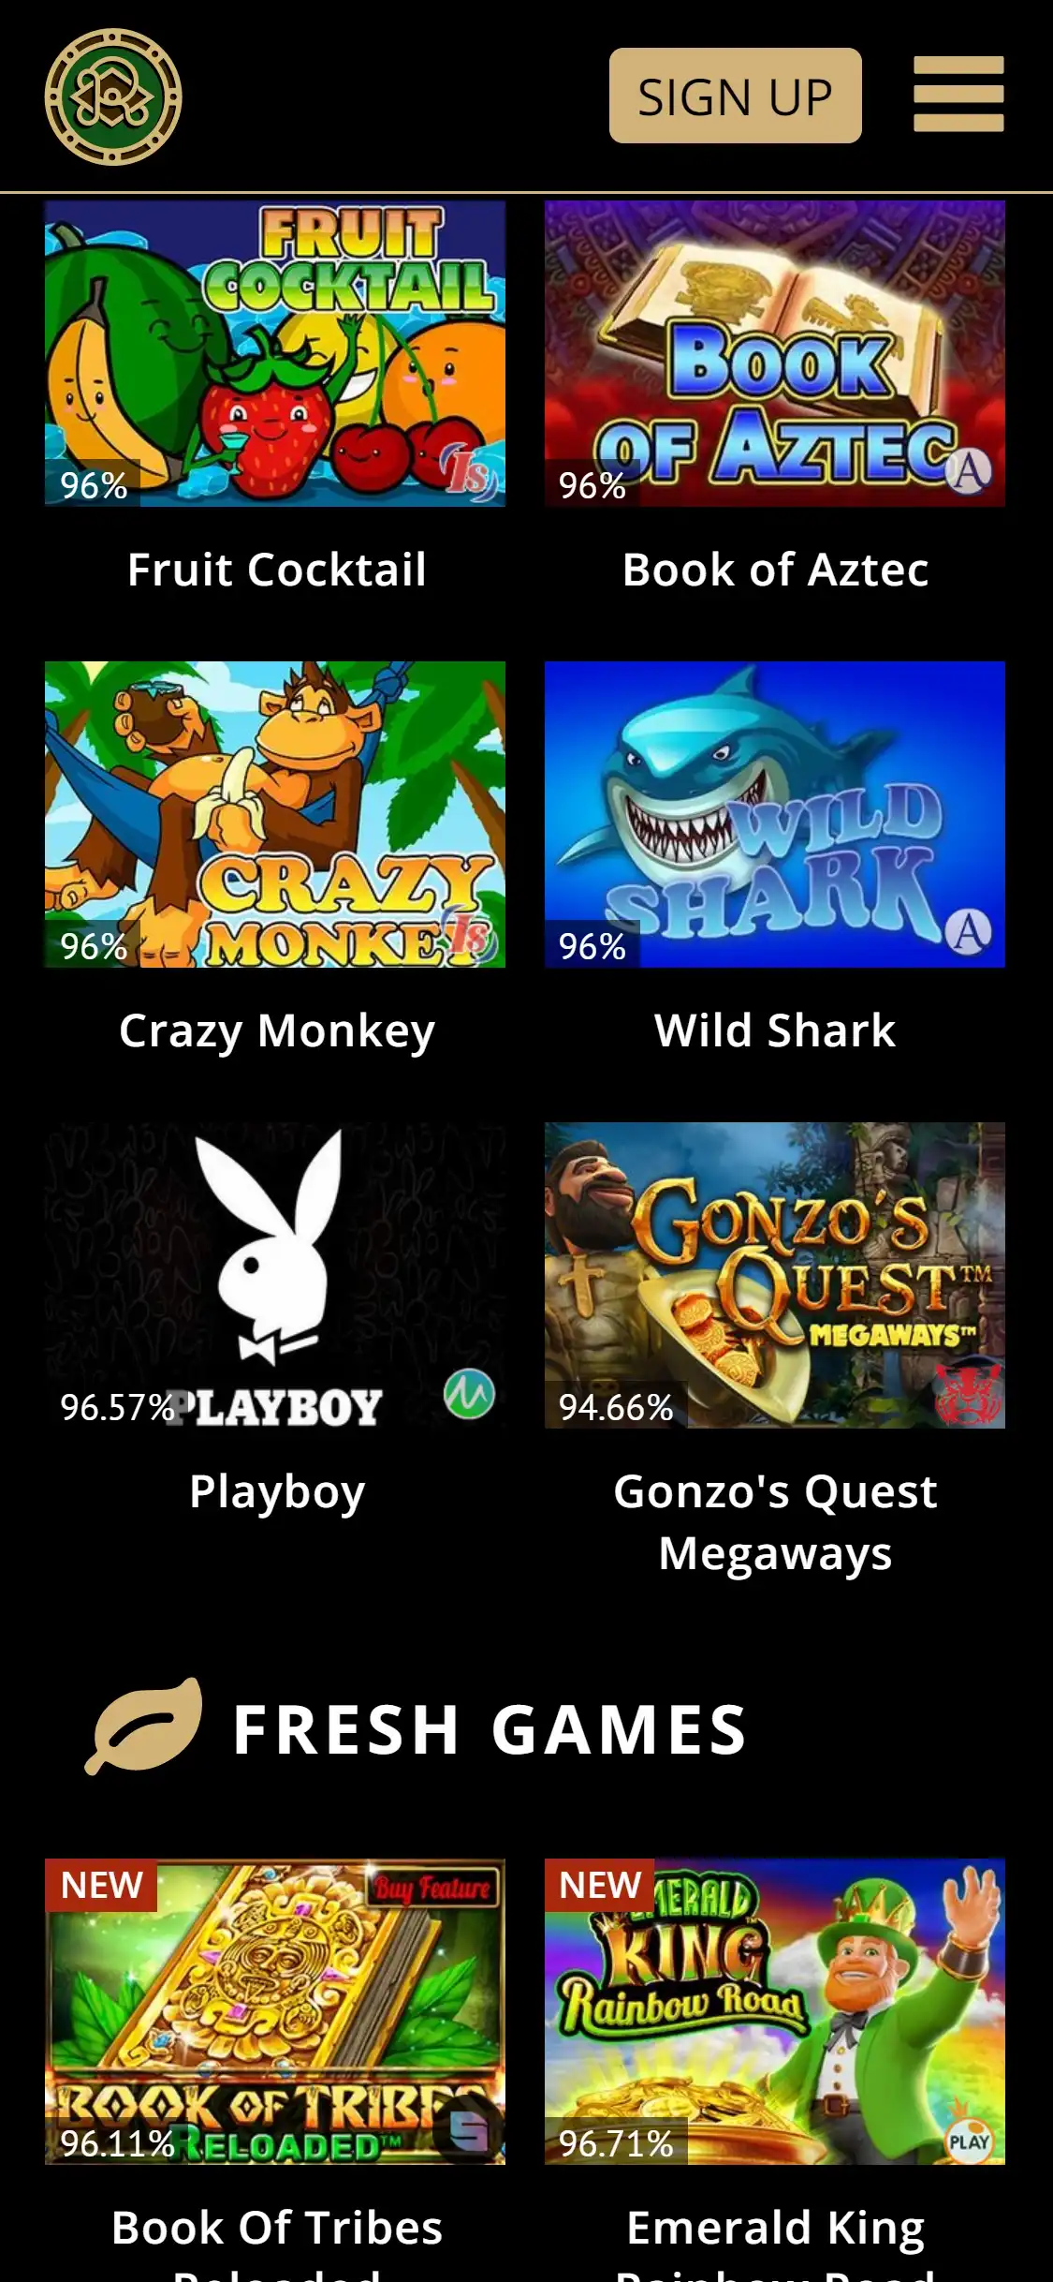Viewport: 1053px width, 2282px height.
Task: Click the Igrosoft badge on Fruit Cocktail
Action: tap(469, 471)
